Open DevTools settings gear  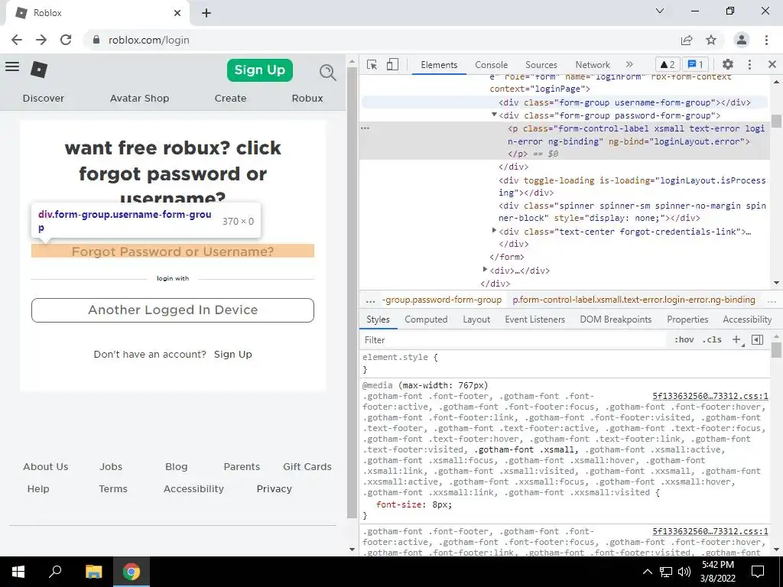pyautogui.click(x=728, y=64)
